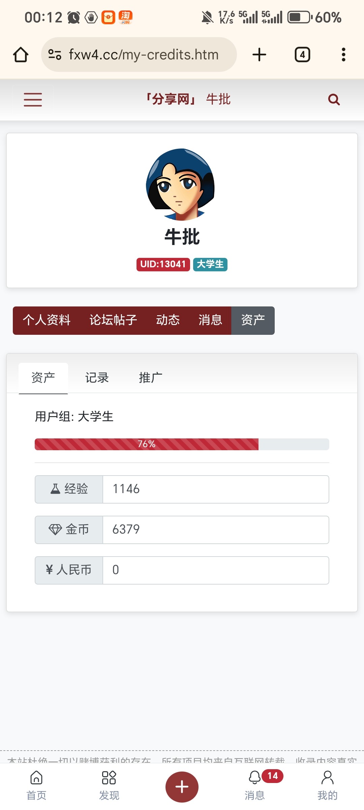Click the 76% user group progress bar

pyautogui.click(x=182, y=444)
